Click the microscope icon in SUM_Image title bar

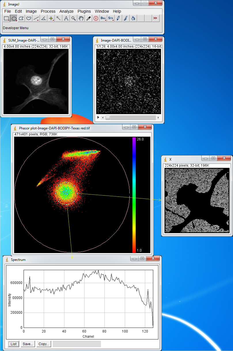point(5,40)
